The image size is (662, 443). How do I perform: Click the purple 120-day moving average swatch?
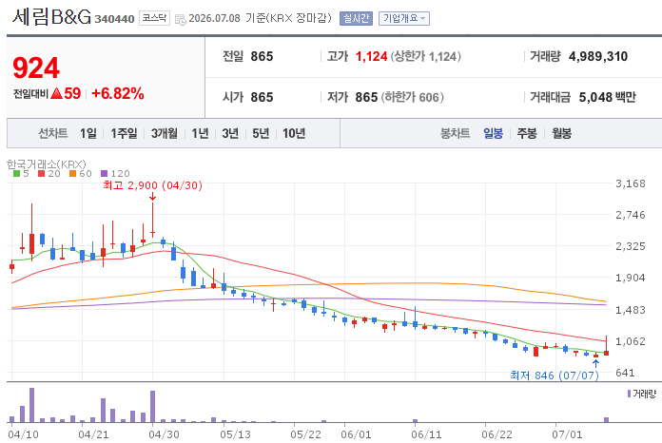pos(105,173)
